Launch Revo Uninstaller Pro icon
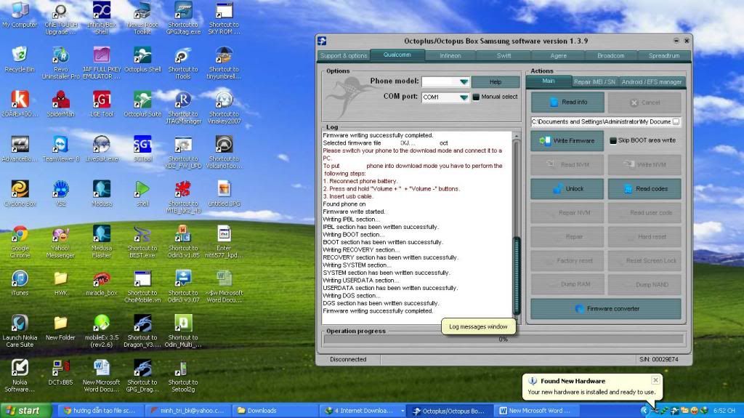This screenshot has height=418, width=744. click(x=61, y=63)
